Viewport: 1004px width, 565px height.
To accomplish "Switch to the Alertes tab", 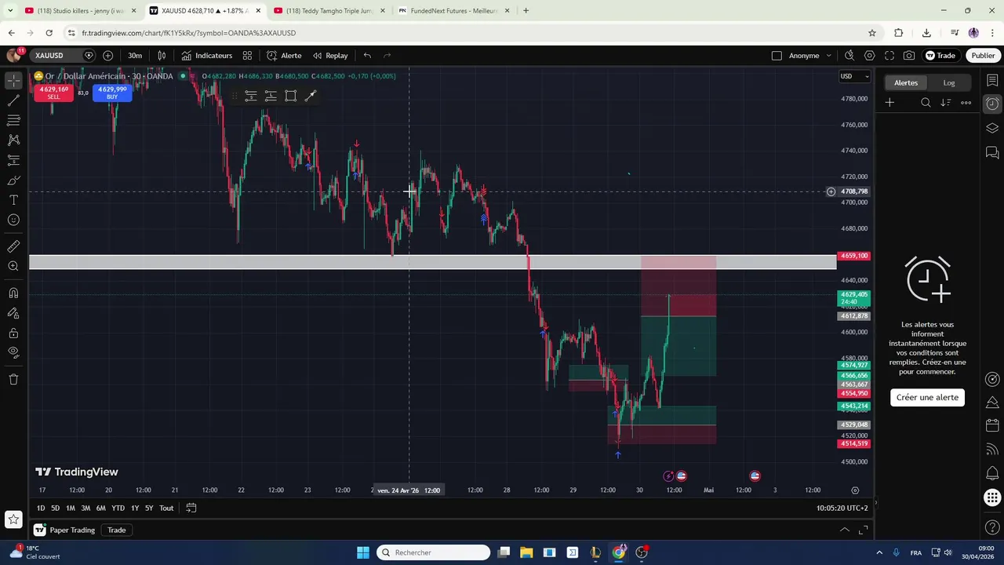I will click(906, 82).
